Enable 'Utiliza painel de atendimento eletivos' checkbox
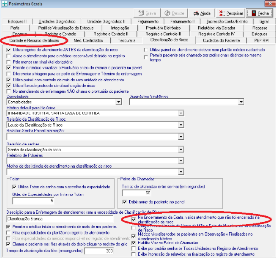276x258 pixels. pyautogui.click(x=146, y=50)
